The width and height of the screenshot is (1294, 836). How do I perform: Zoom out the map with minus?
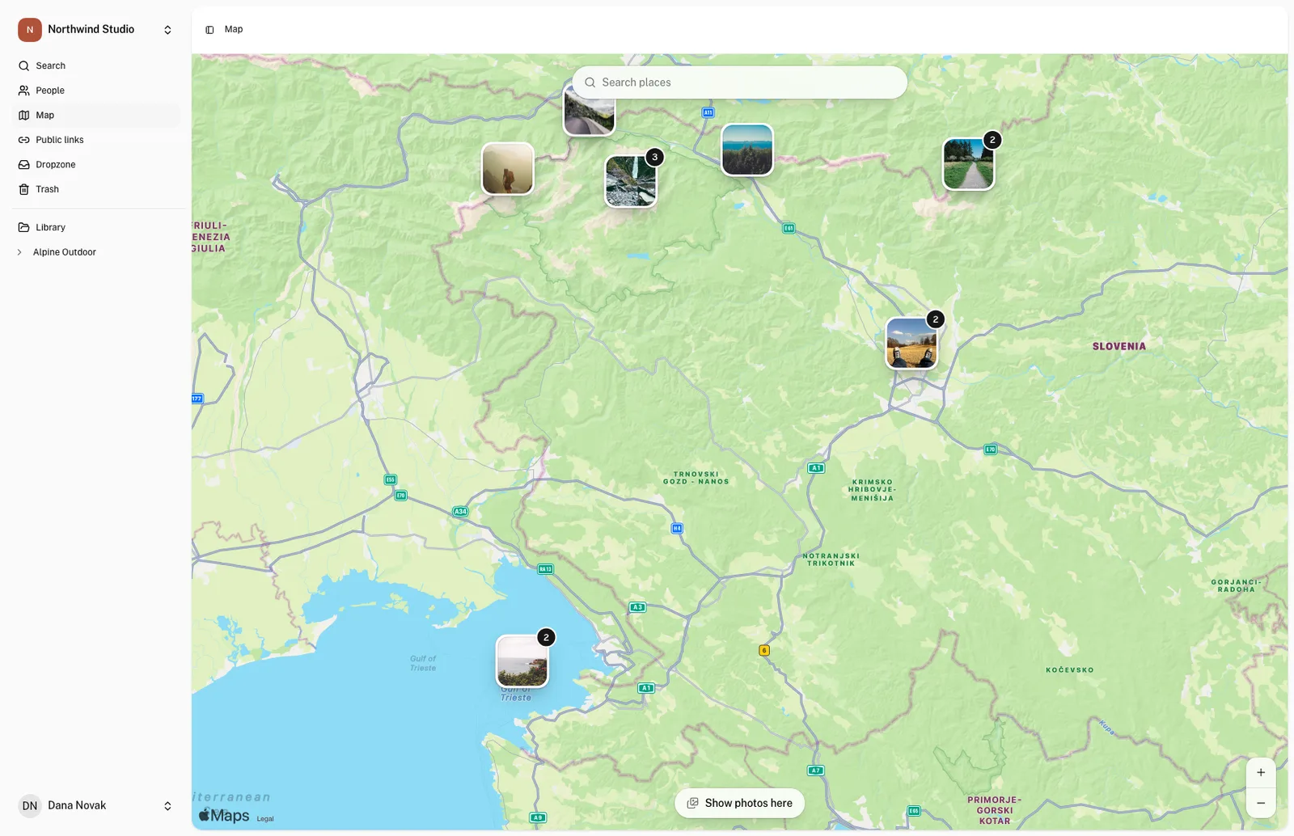[x=1261, y=803]
